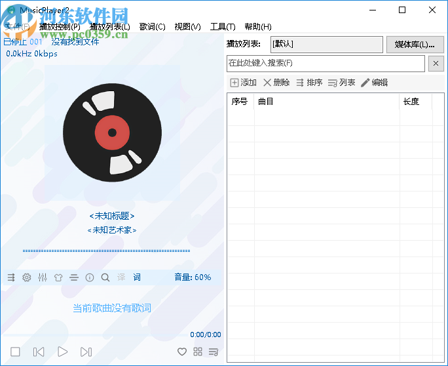The width and height of the screenshot is (448, 366).
Task: Stop playback with square button
Action: [x=15, y=352]
